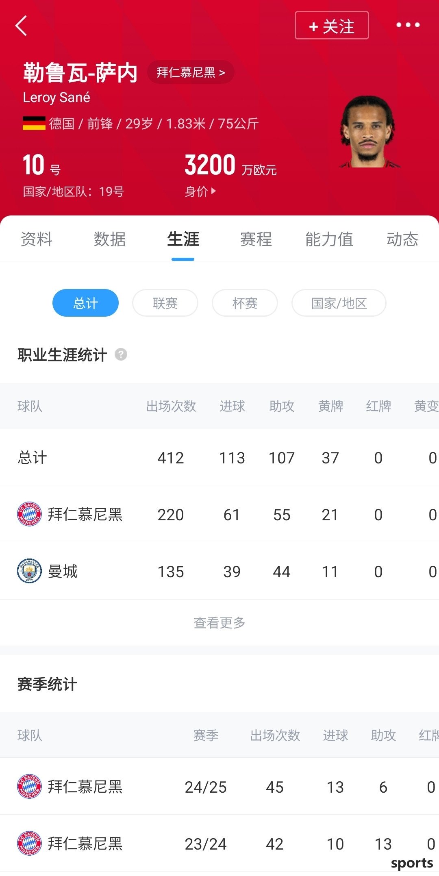Switch to the 数据 tab
Screen dimensions: 439x876
pyautogui.click(x=109, y=239)
